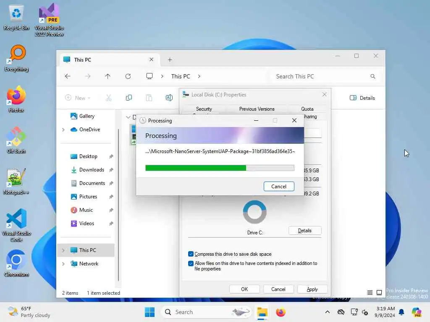Image resolution: width=430 pixels, height=322 pixels.
Task: Navigate up one folder level
Action: 108,76
